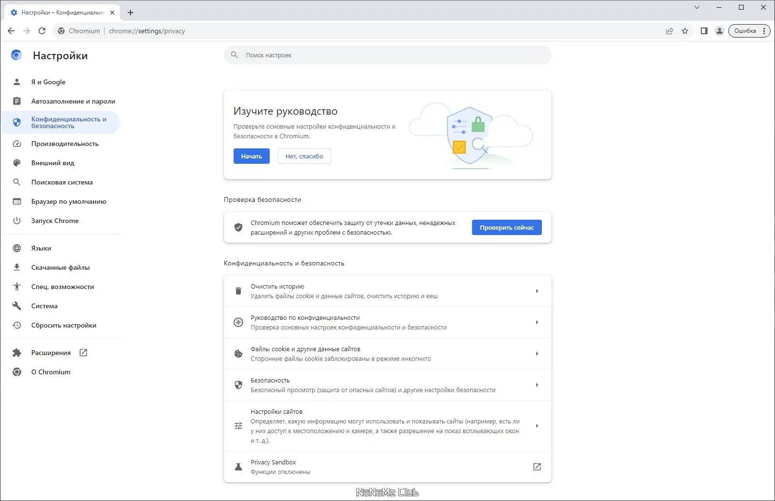Open Privacy Sandbox external link icon

(x=537, y=467)
